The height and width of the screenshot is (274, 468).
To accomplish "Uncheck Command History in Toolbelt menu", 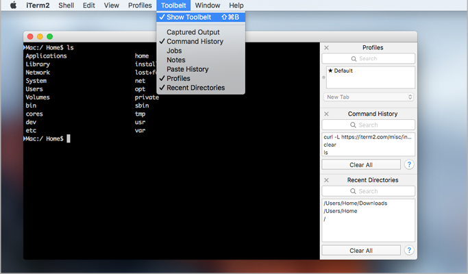I will click(201, 42).
